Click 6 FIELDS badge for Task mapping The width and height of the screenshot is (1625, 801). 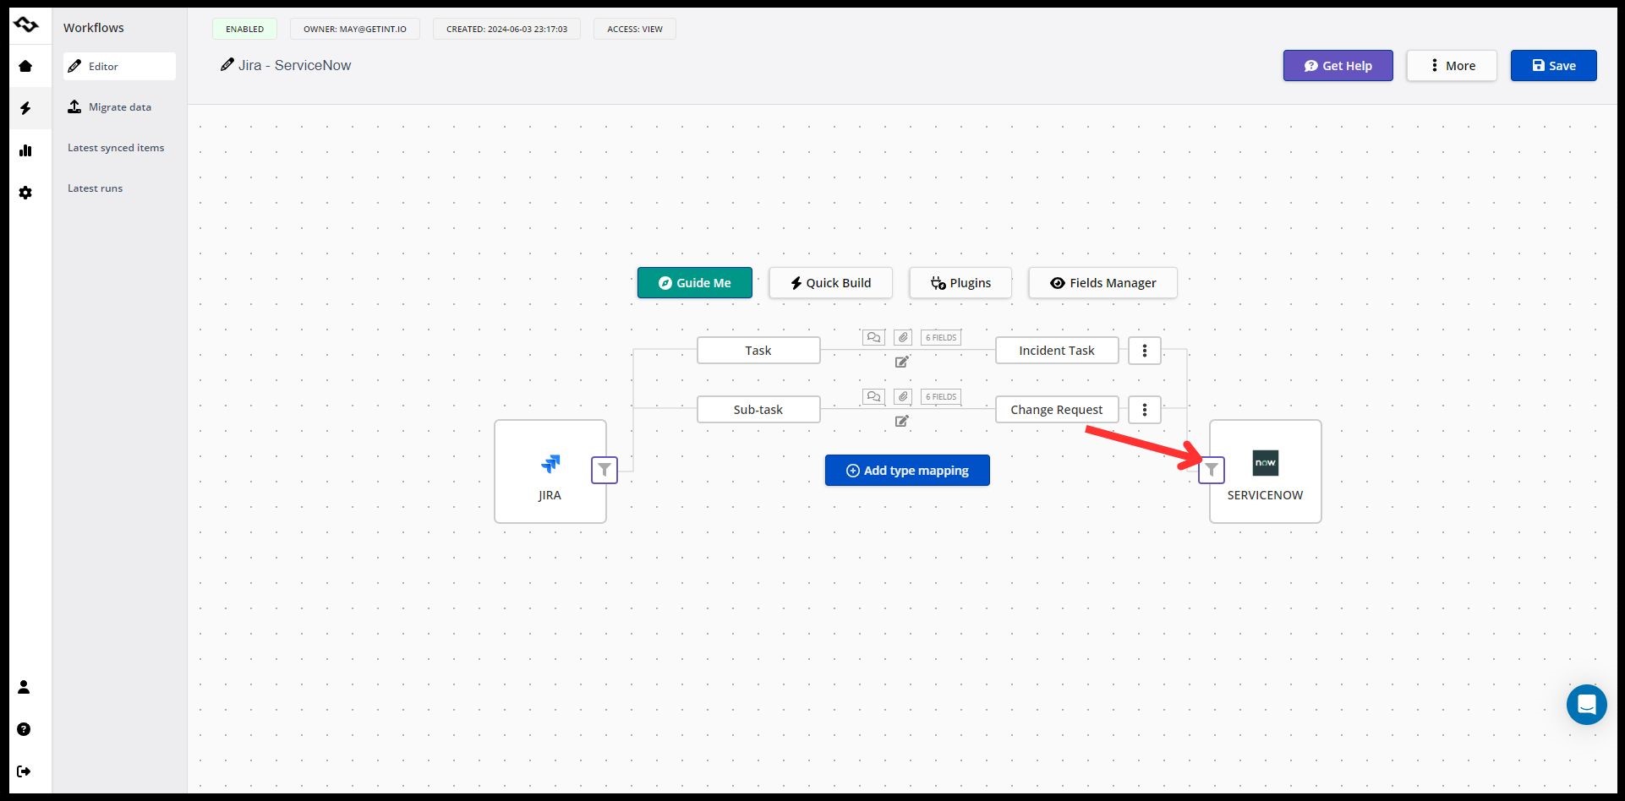click(x=941, y=337)
